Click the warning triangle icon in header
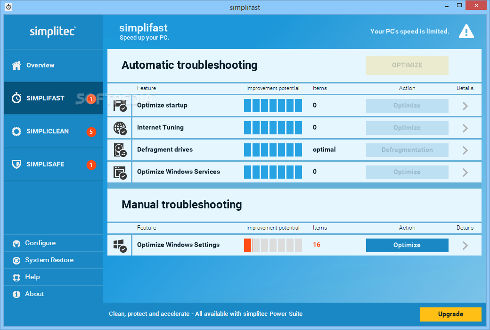The image size is (490, 330). tap(466, 32)
